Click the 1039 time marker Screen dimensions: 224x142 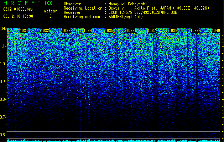click(194, 31)
